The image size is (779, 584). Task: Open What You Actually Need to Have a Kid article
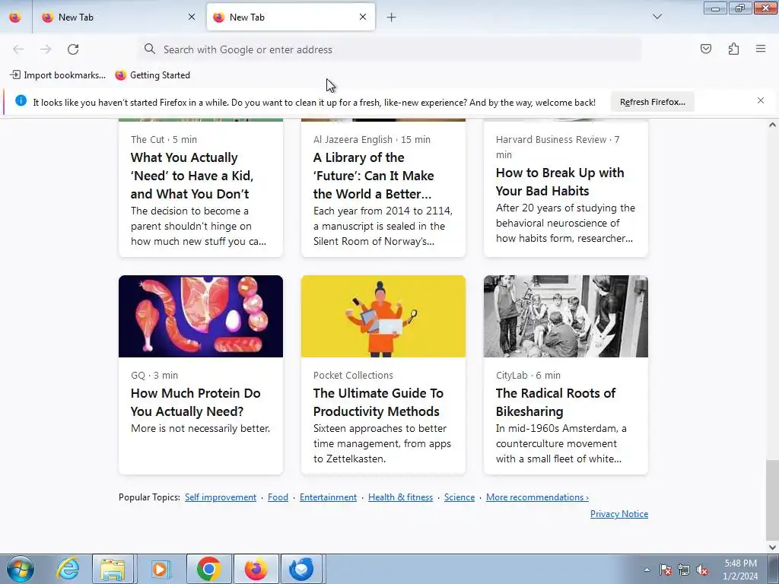coord(192,176)
